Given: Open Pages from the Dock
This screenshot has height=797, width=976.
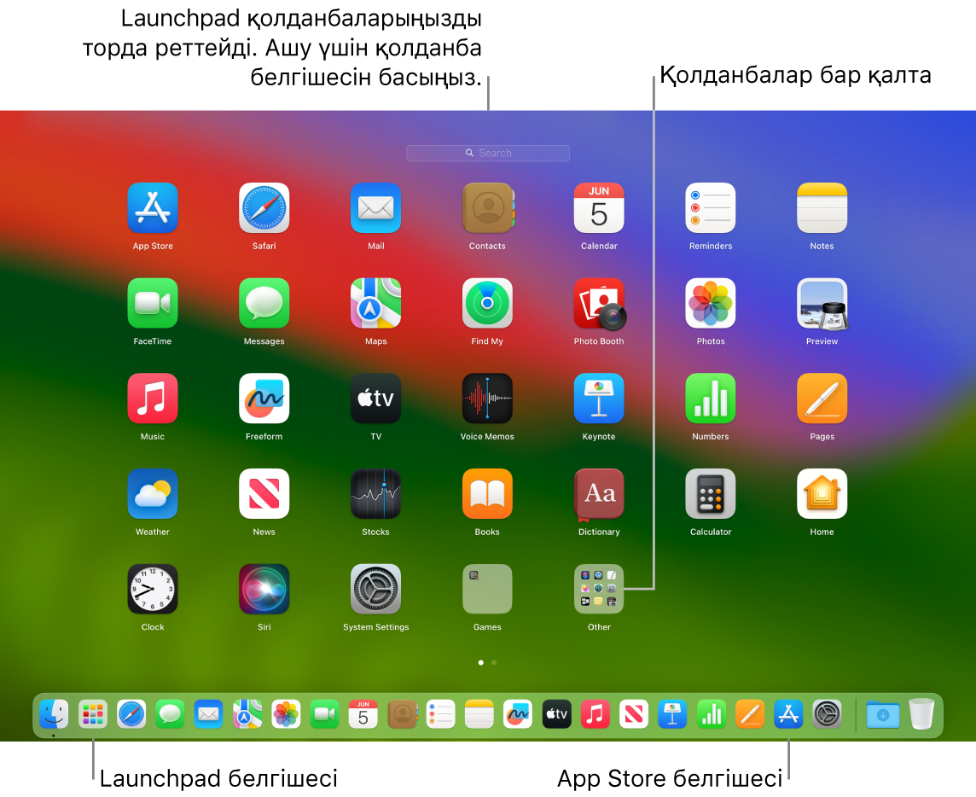Looking at the screenshot, I should tap(749, 714).
